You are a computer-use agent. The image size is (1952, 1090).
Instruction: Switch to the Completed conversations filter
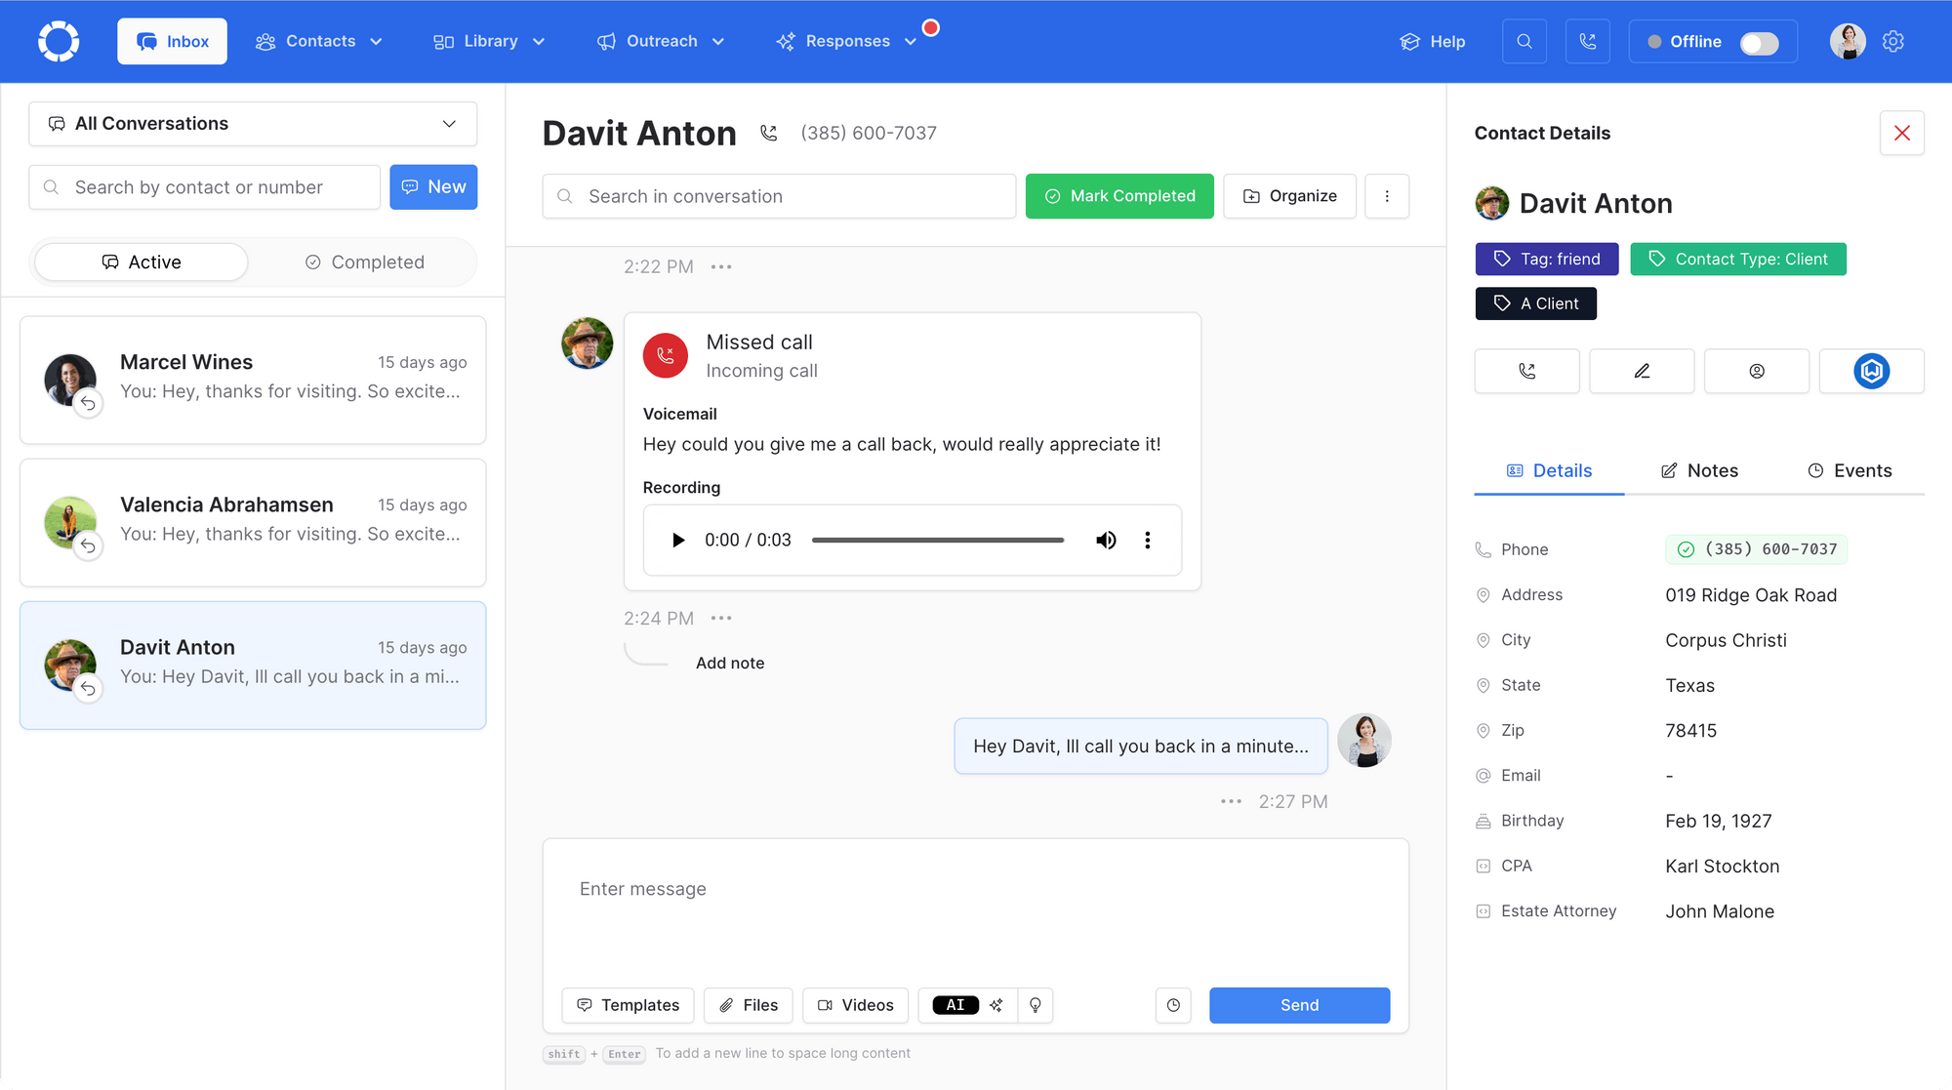coord(363,262)
